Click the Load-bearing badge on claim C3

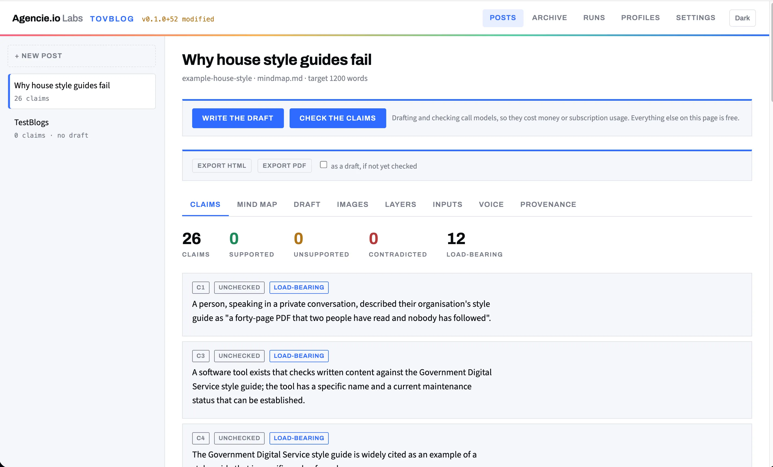click(299, 356)
